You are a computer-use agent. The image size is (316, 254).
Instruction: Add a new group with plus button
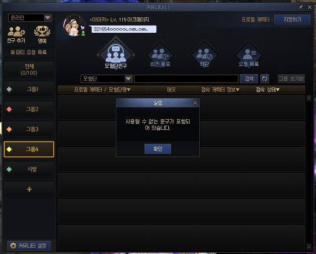click(29, 189)
